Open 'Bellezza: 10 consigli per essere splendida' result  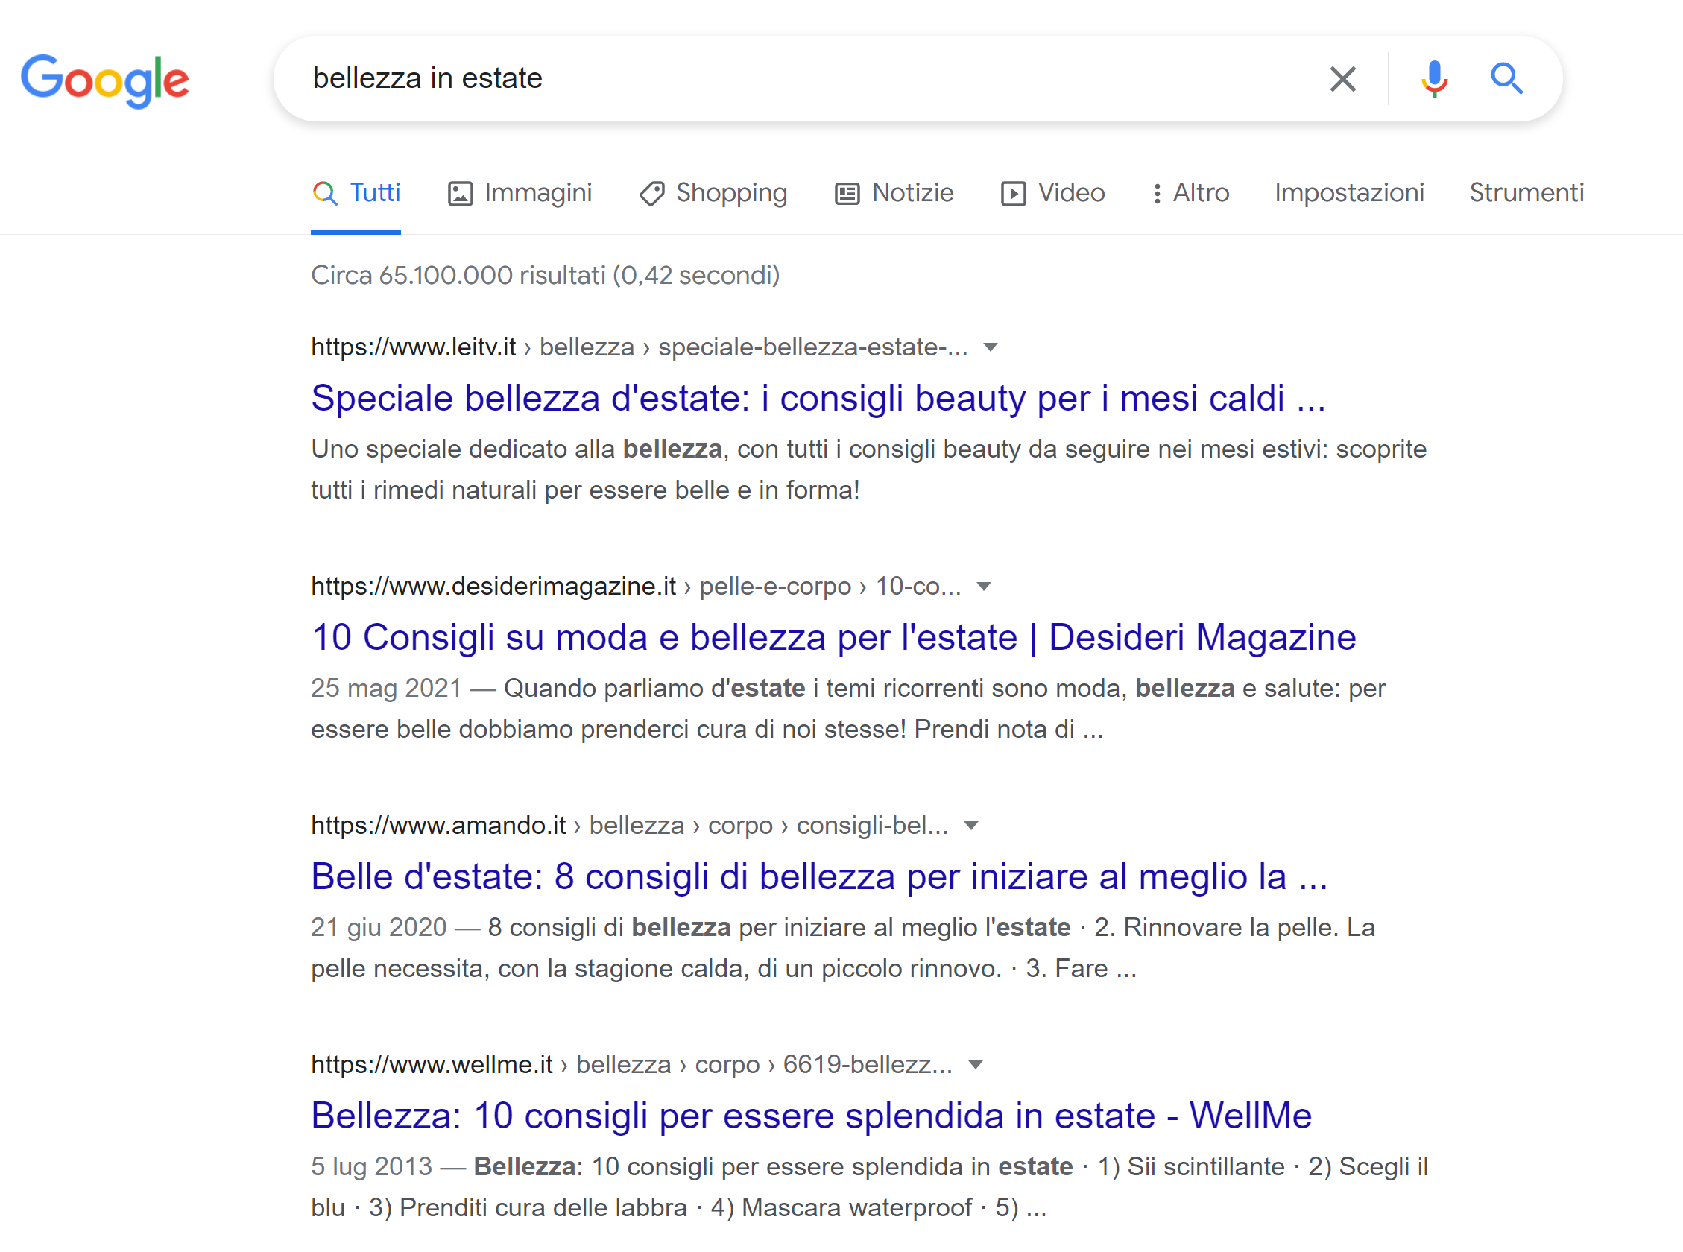click(x=811, y=1116)
